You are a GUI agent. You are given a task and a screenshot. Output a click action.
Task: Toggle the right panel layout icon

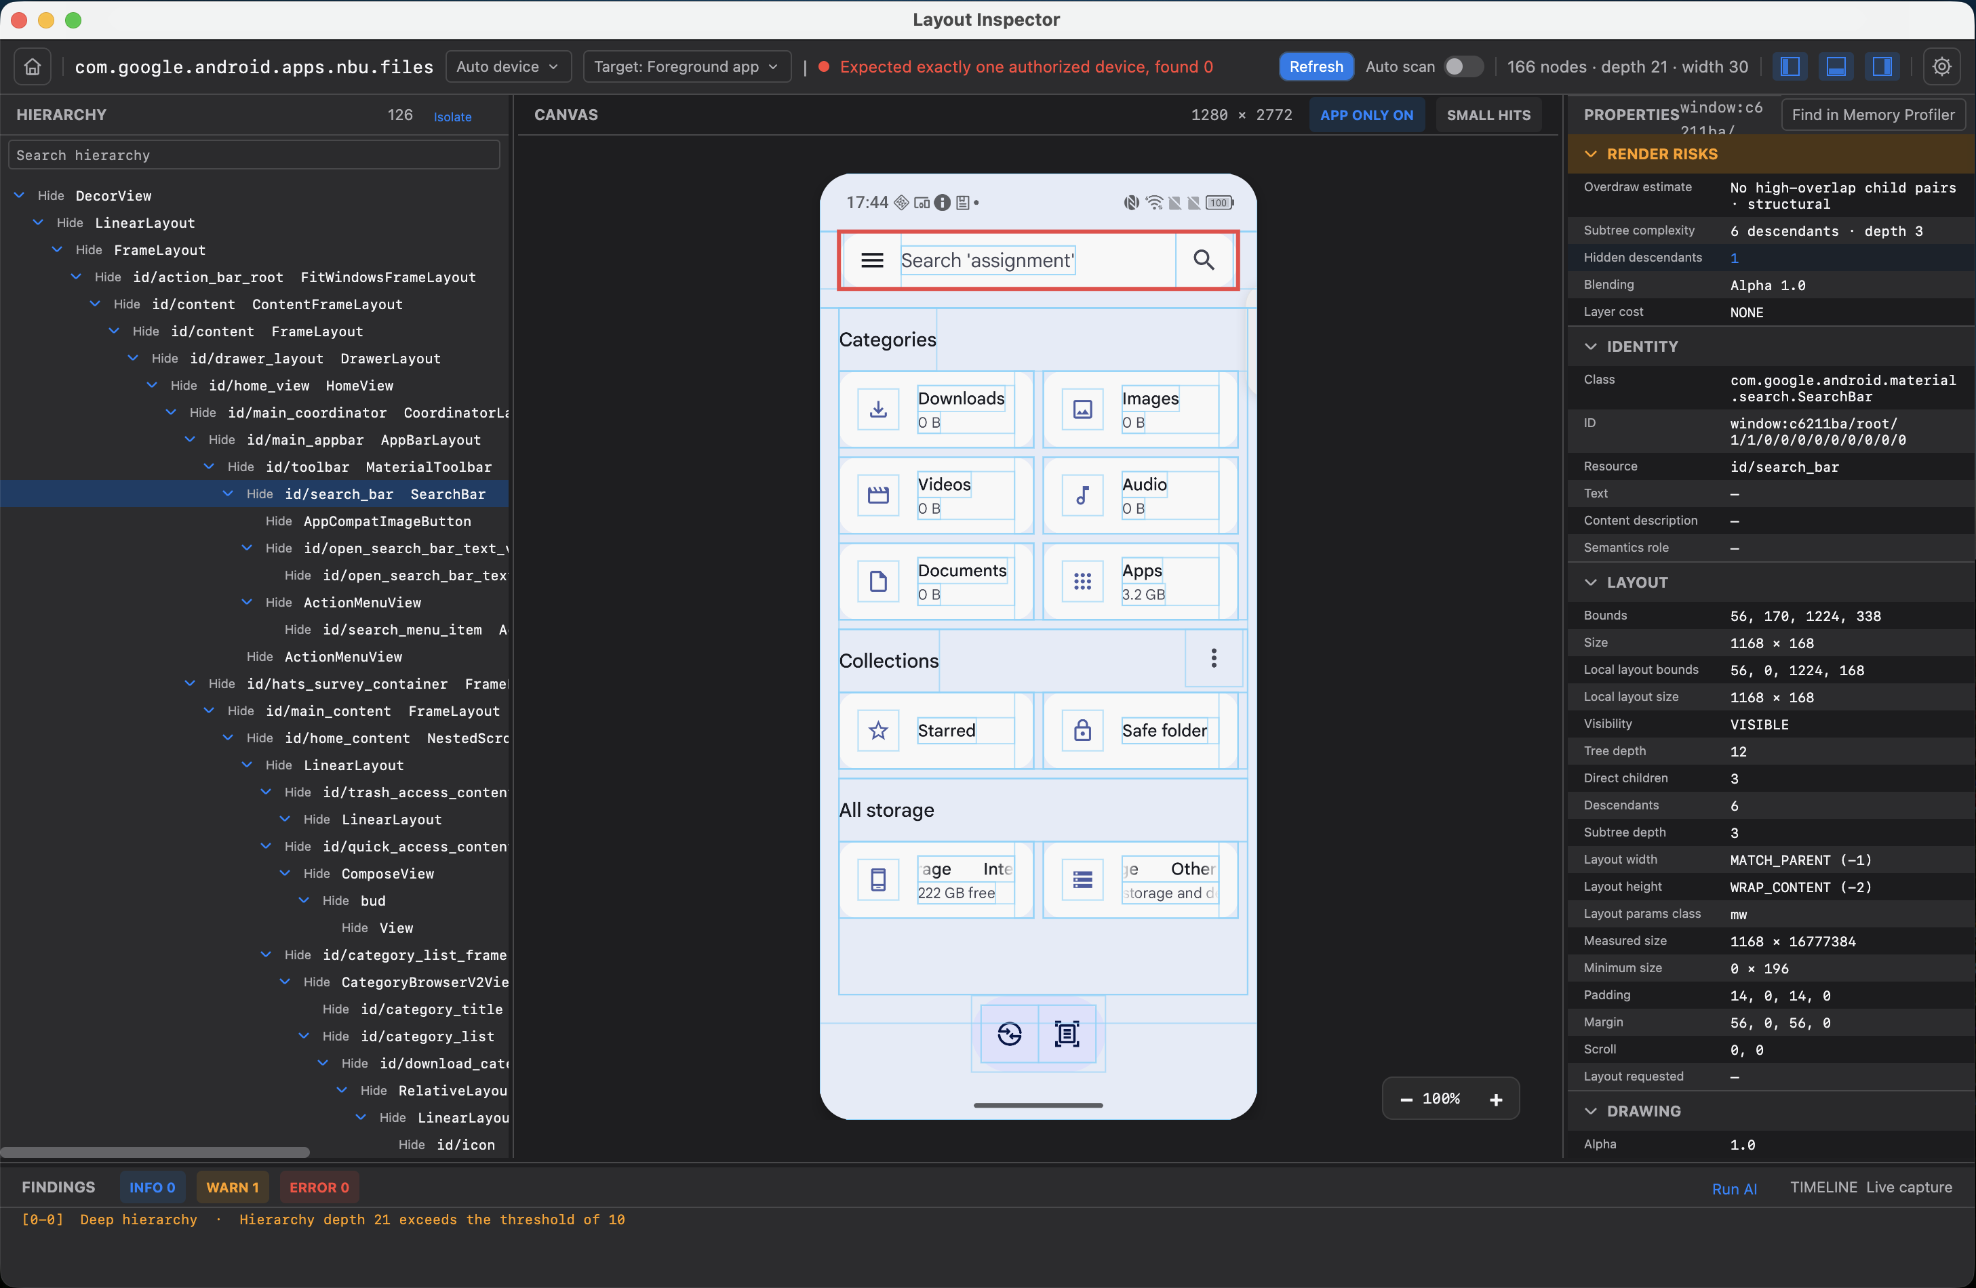coord(1882,66)
